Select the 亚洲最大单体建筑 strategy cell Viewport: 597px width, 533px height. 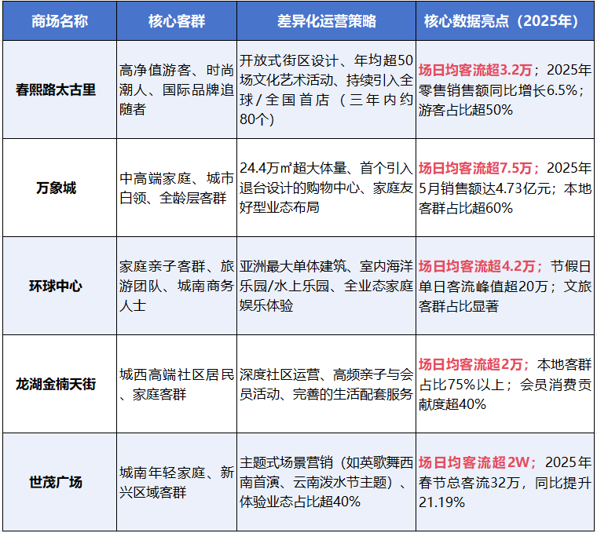click(326, 286)
